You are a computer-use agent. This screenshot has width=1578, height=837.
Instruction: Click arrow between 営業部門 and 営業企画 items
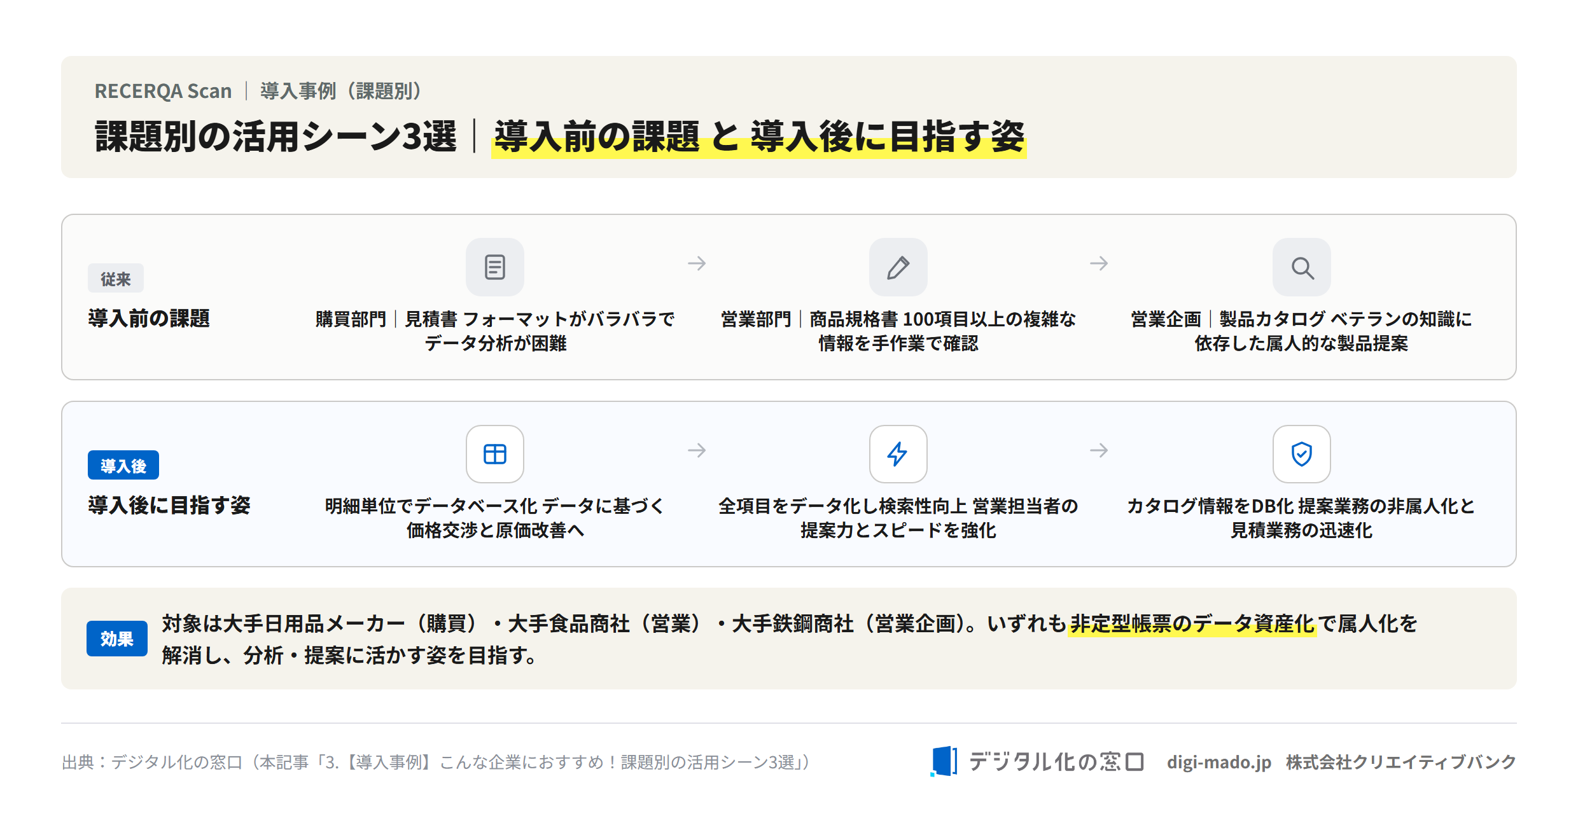[1099, 263]
